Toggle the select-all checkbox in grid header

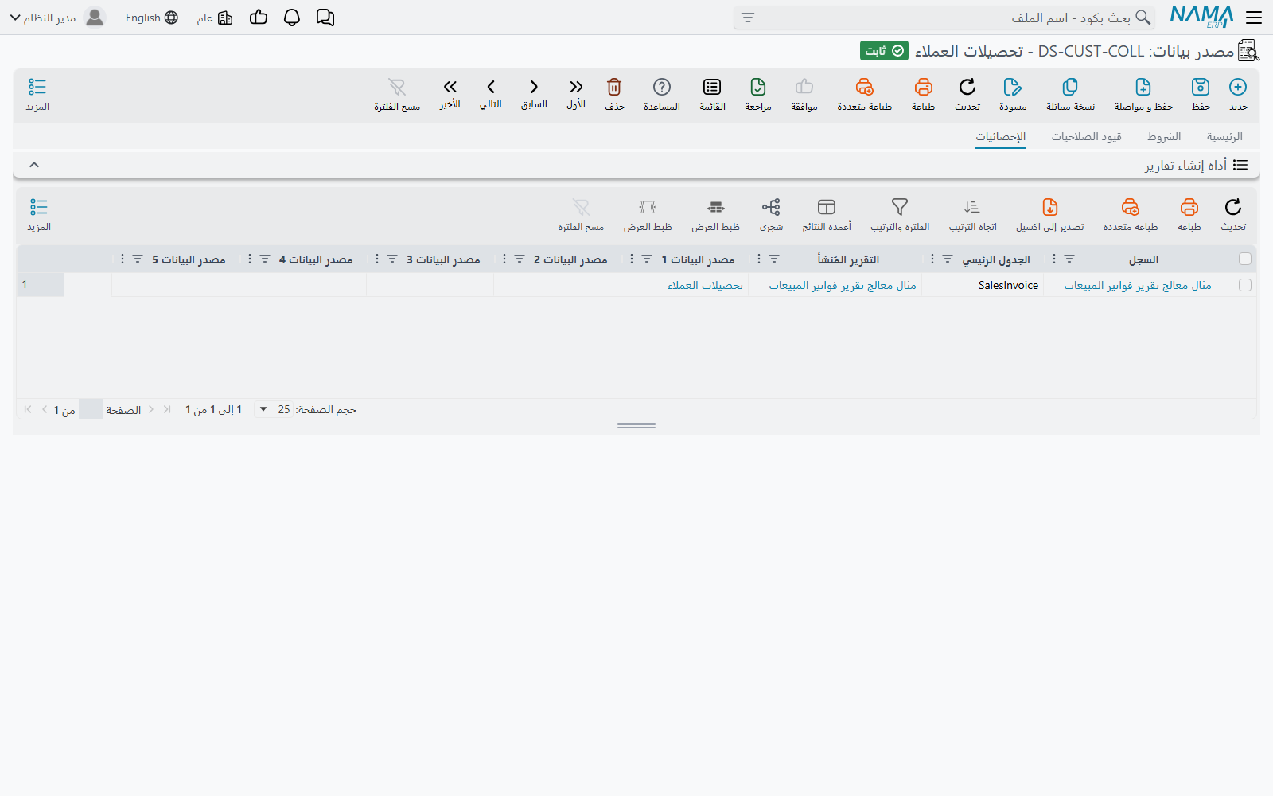point(1245,259)
